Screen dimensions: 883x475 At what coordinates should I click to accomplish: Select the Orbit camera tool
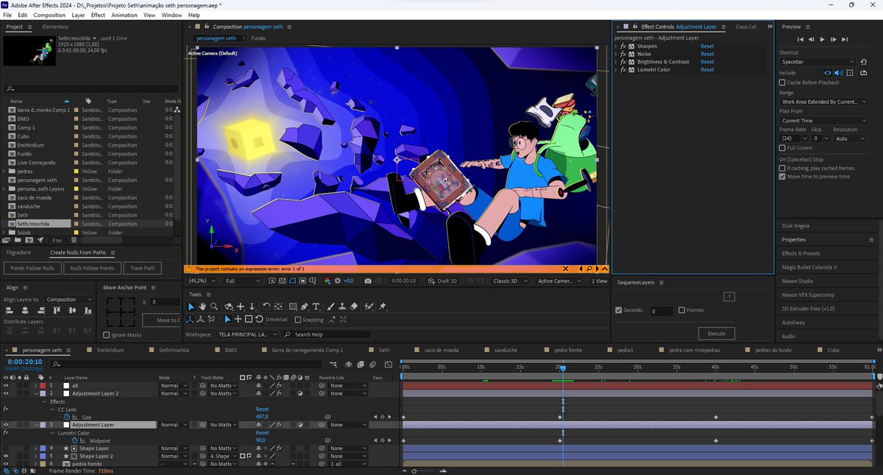click(x=229, y=306)
